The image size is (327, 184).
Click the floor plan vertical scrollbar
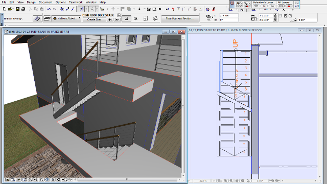320,106
